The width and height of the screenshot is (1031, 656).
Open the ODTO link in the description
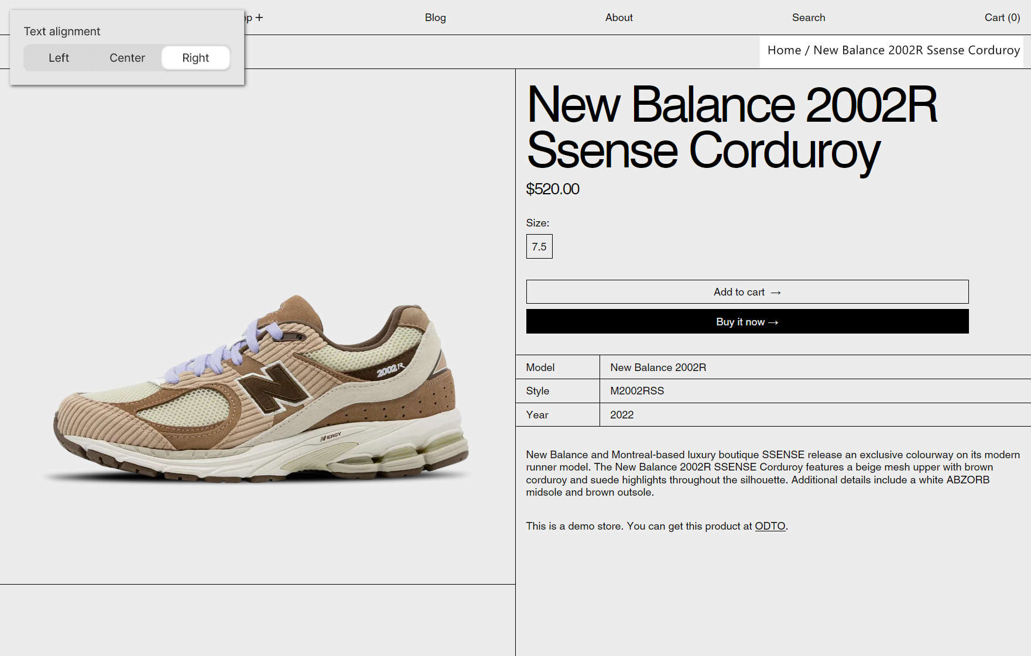[x=770, y=526]
